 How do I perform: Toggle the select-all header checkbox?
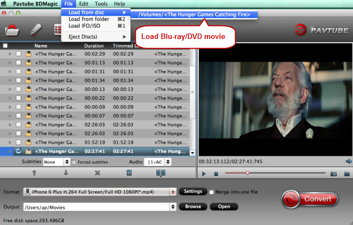click(5, 46)
